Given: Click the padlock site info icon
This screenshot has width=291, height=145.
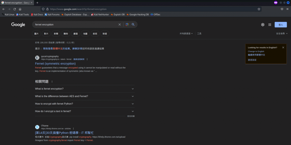Looking at the screenshot, I should pos(47,9).
